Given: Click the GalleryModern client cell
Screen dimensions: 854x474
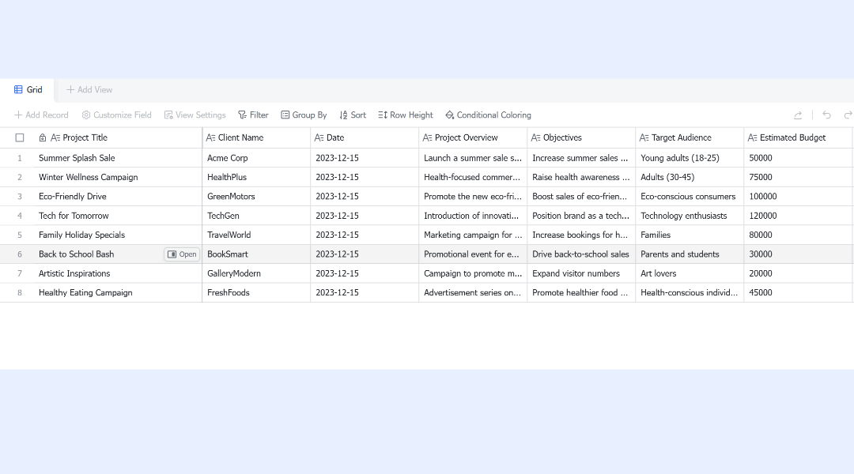Looking at the screenshot, I should [x=256, y=273].
